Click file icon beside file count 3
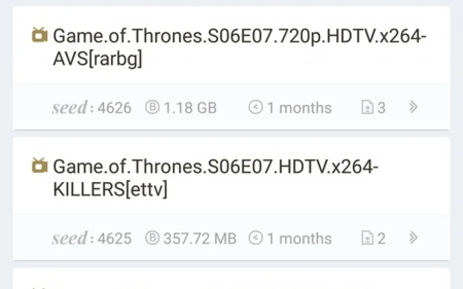This screenshot has width=463, height=289. tap(367, 108)
